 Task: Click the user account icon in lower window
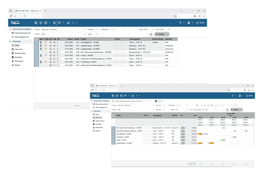240,95
